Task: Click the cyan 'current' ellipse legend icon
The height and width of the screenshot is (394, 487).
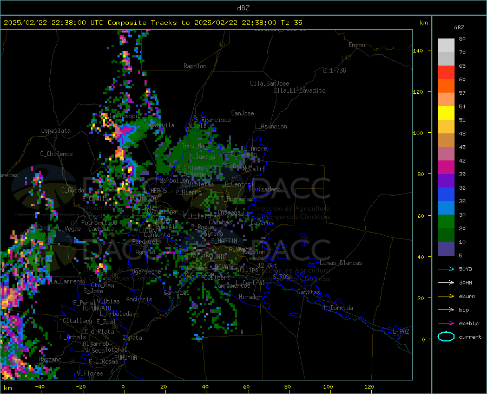Action: point(446,337)
